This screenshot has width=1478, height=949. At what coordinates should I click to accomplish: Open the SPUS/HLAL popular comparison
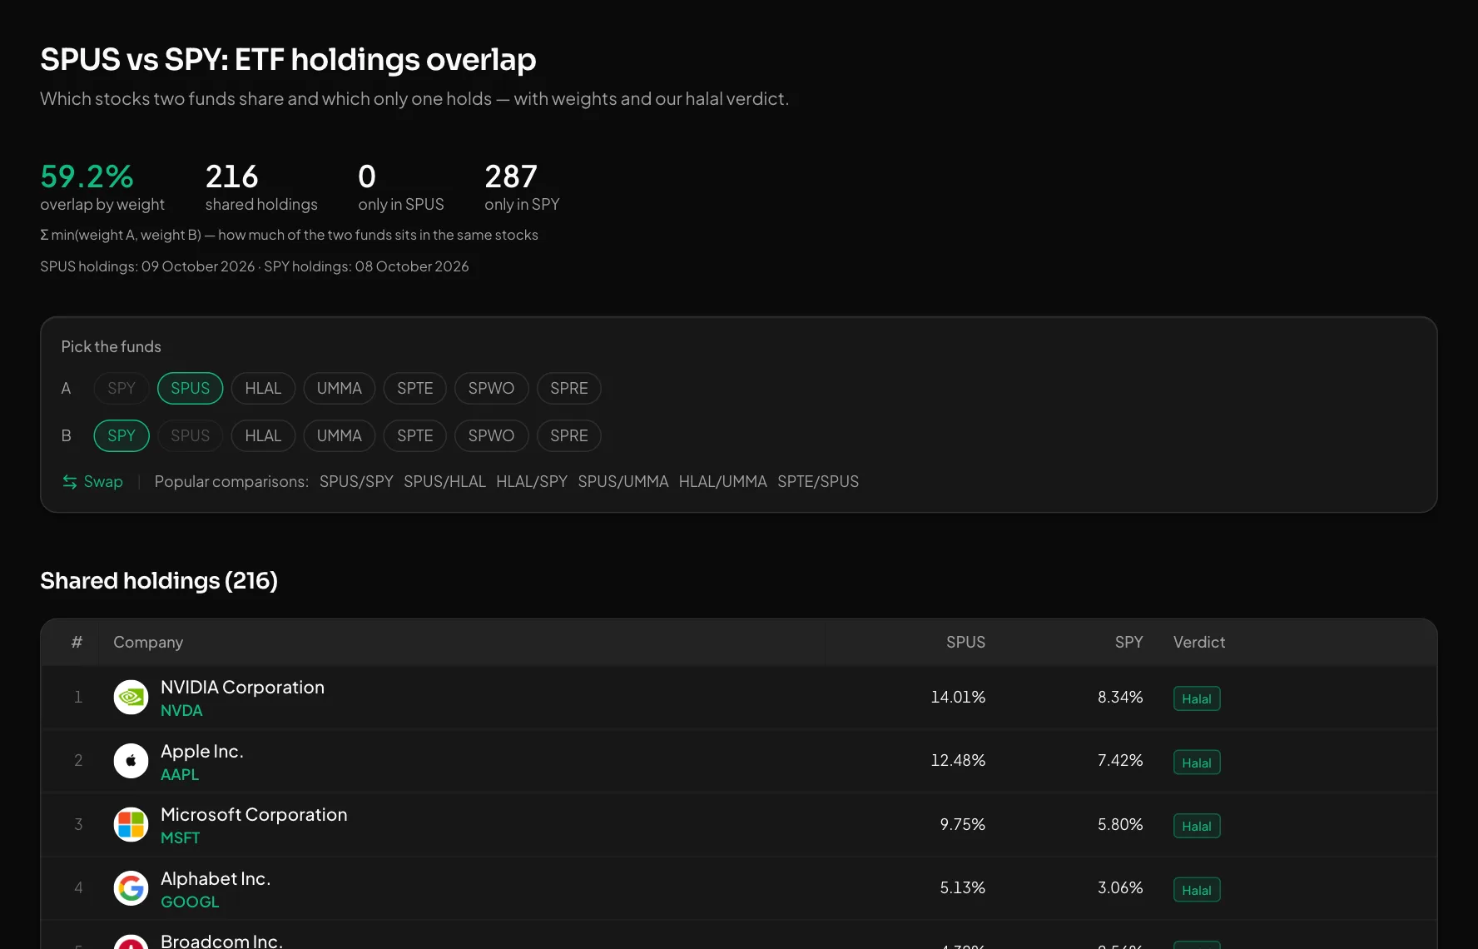(x=444, y=482)
